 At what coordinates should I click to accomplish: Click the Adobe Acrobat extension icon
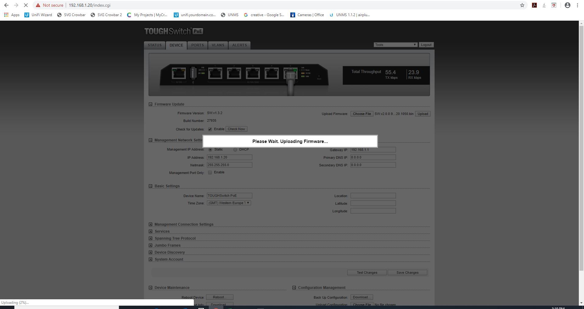[x=534, y=5]
